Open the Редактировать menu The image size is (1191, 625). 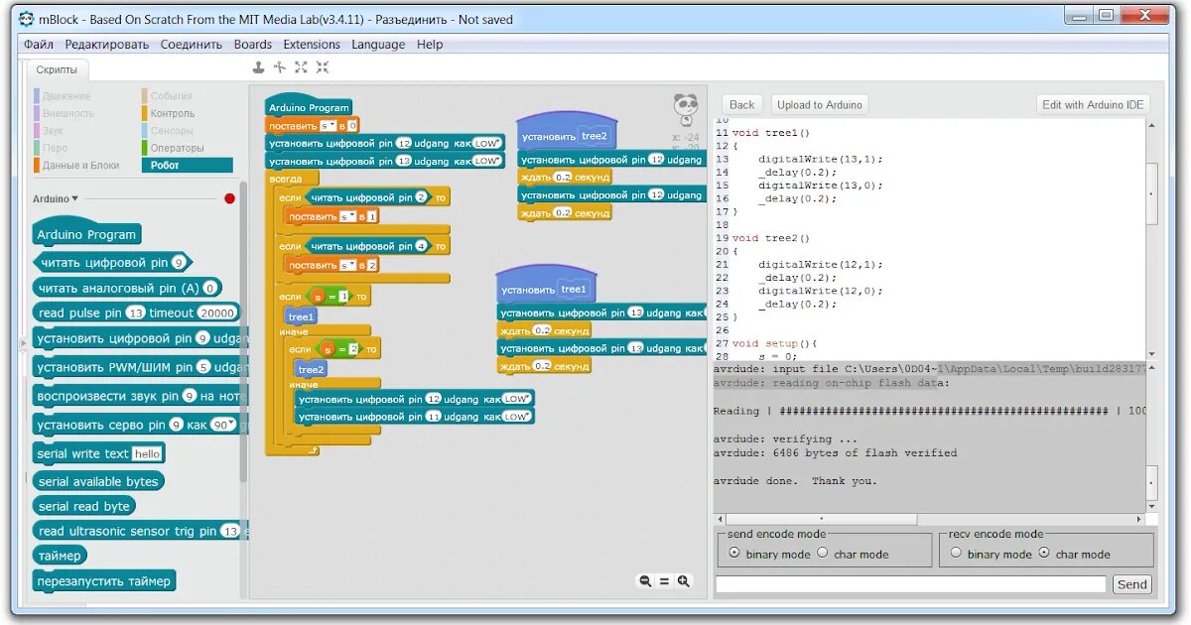[x=107, y=45]
